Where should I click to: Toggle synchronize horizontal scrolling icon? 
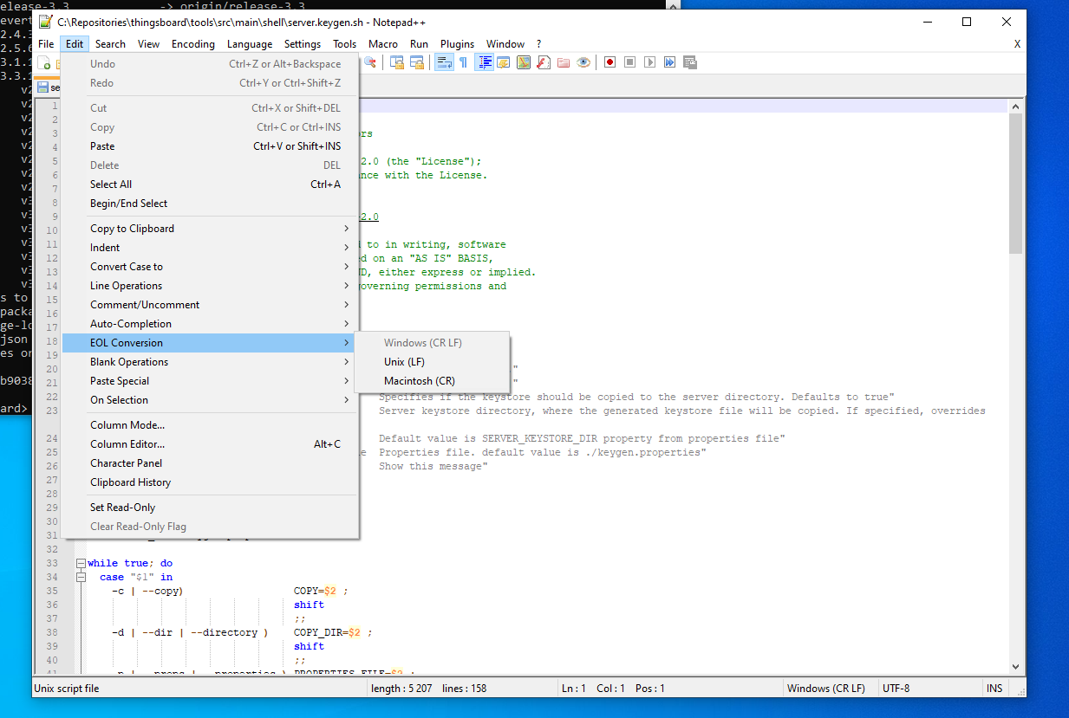coord(417,62)
